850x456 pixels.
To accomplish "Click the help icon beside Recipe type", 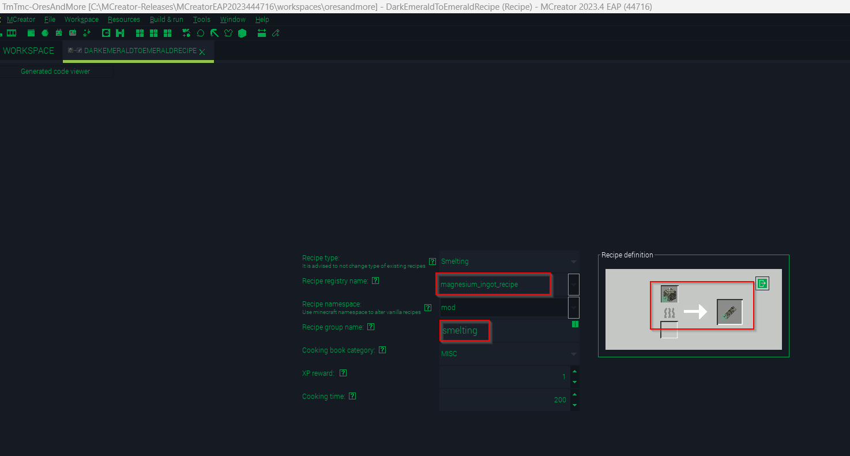I will [432, 261].
